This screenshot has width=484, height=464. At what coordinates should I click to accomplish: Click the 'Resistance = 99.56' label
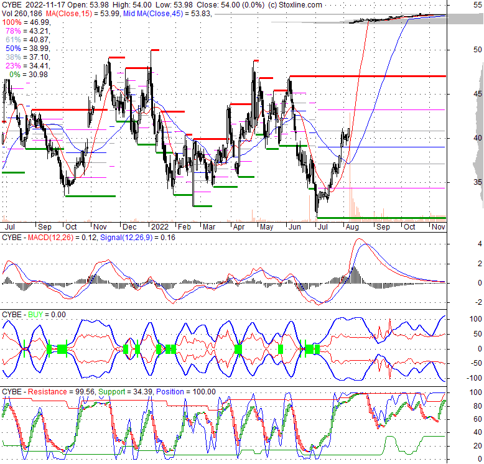pyautogui.click(x=61, y=392)
